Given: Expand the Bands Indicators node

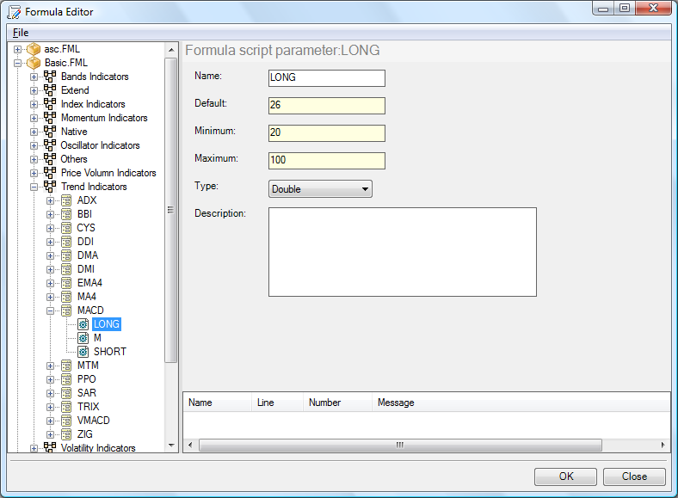Looking at the screenshot, I should [x=34, y=77].
